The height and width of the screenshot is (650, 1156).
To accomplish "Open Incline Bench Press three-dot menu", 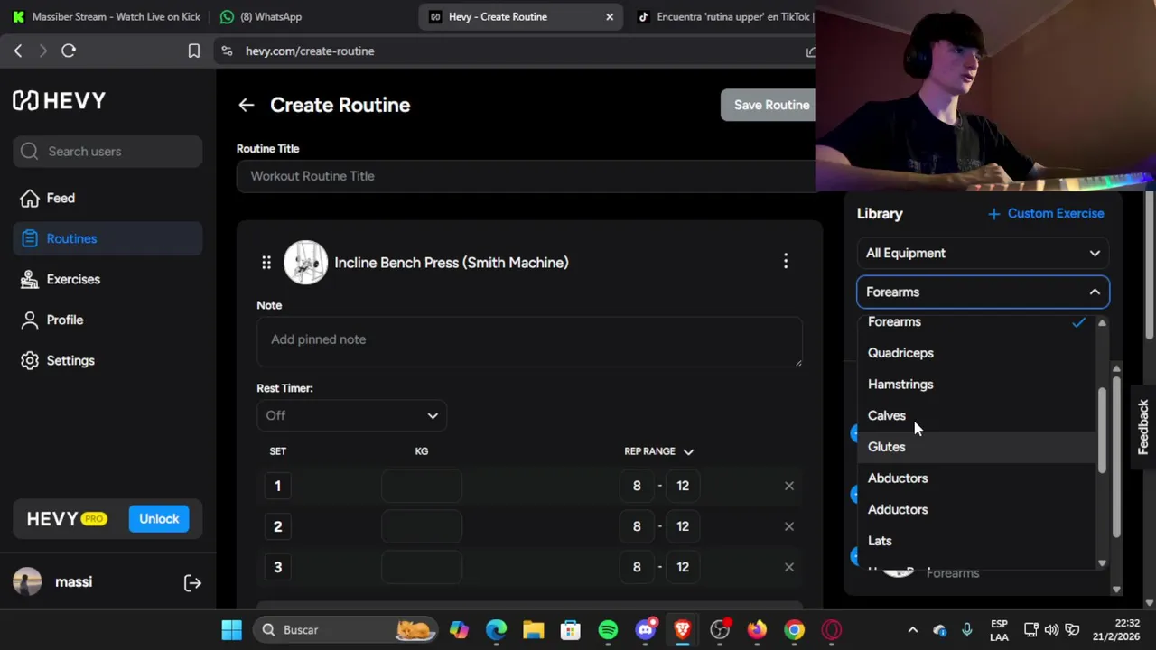I will pyautogui.click(x=786, y=263).
